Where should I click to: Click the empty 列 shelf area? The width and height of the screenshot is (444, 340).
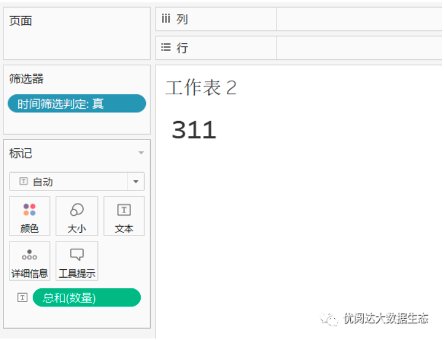359,19
